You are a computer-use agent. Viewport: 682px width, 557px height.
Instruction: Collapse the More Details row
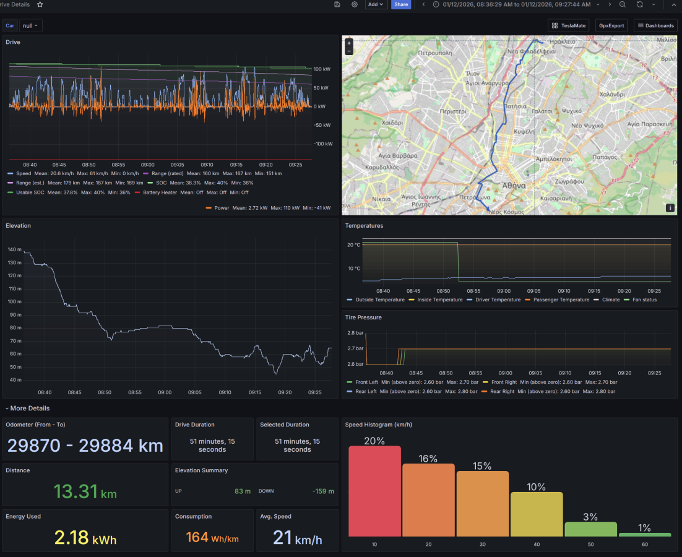tap(27, 408)
